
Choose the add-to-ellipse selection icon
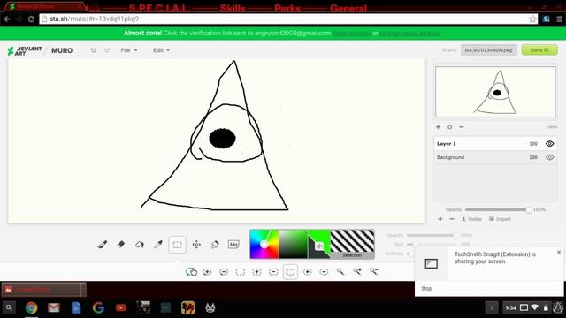[x=307, y=272]
